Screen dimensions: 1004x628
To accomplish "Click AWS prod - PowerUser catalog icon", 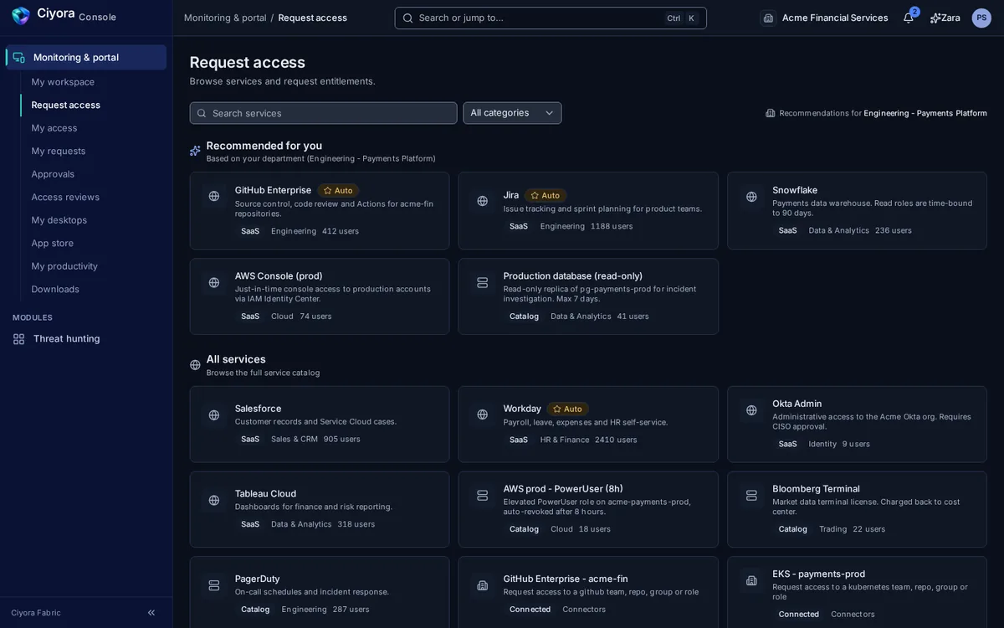I will 483,495.
